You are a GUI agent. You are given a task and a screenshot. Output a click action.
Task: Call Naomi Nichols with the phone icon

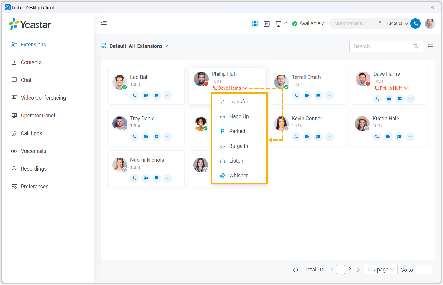134,178
